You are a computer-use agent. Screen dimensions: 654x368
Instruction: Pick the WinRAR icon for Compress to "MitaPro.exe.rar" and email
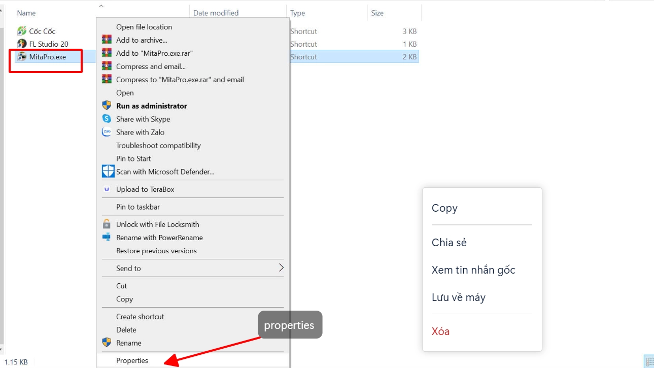pyautogui.click(x=107, y=79)
